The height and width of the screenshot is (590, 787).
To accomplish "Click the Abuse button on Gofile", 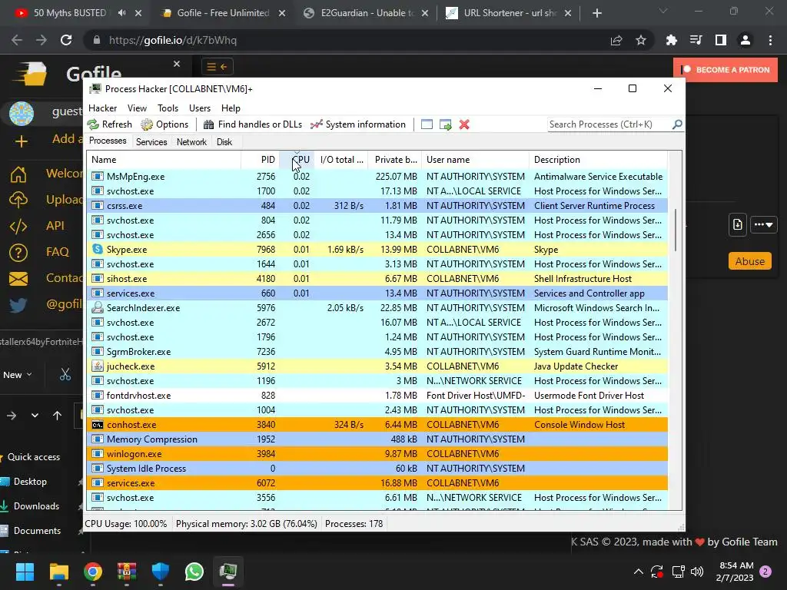I will [750, 261].
